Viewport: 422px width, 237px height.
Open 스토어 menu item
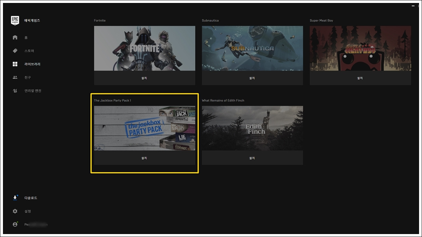click(x=29, y=51)
